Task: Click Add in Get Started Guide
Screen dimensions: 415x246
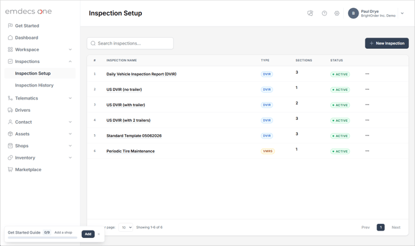Action: [x=88, y=234]
